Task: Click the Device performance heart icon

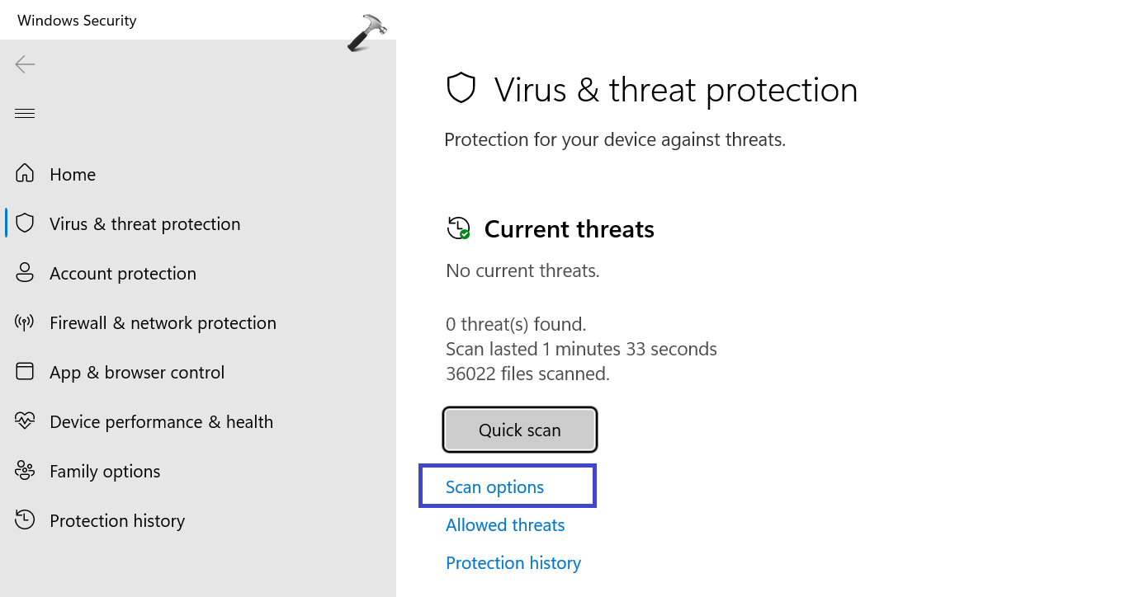Action: pyautogui.click(x=25, y=421)
